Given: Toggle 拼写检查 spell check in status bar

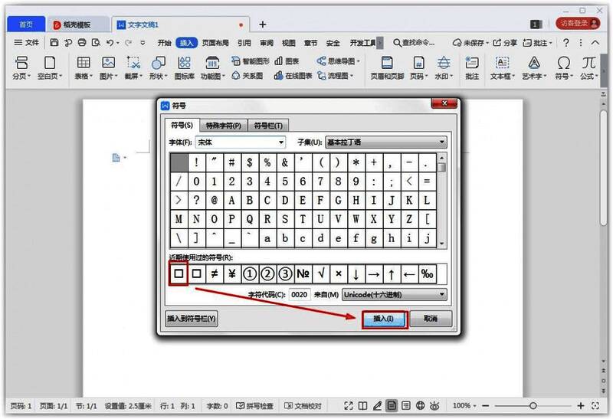Looking at the screenshot, I should click(257, 405).
